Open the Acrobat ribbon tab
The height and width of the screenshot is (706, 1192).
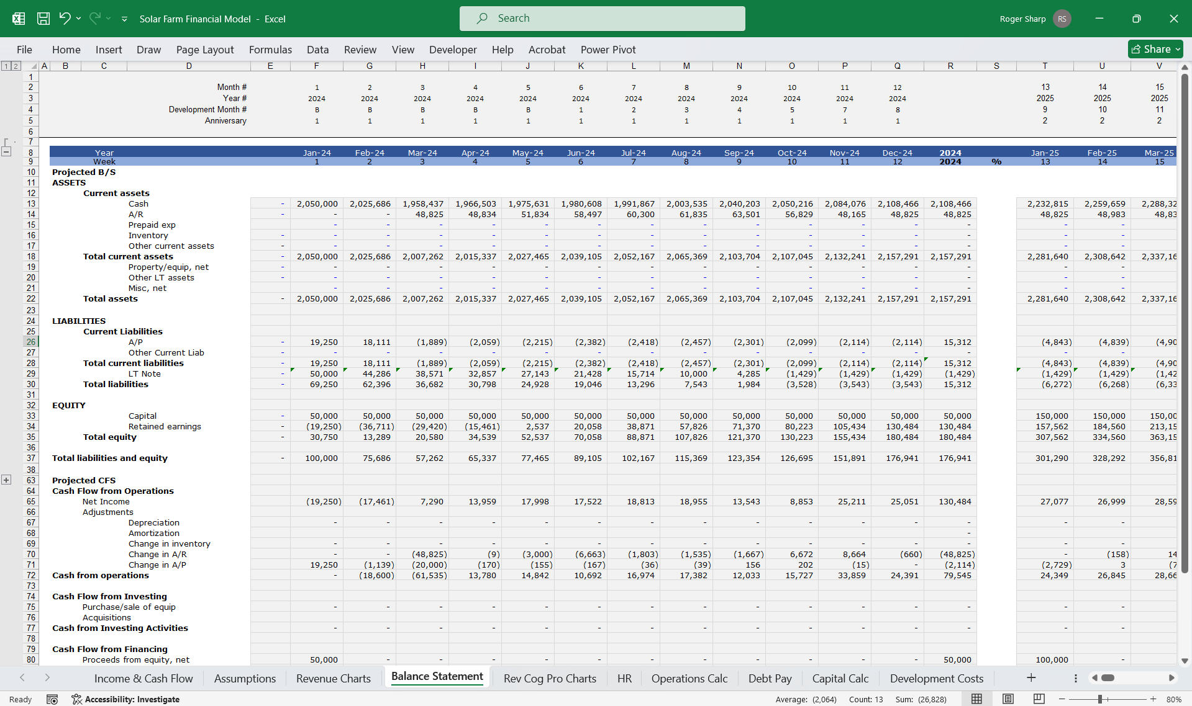point(547,50)
